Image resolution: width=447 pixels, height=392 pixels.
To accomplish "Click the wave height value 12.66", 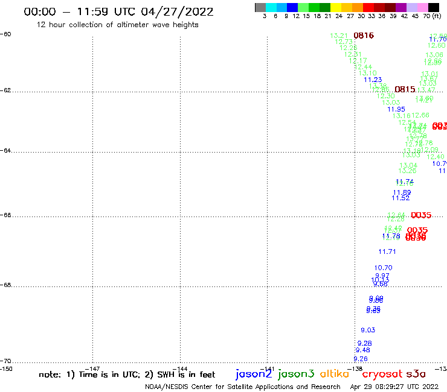I will tap(420, 115).
